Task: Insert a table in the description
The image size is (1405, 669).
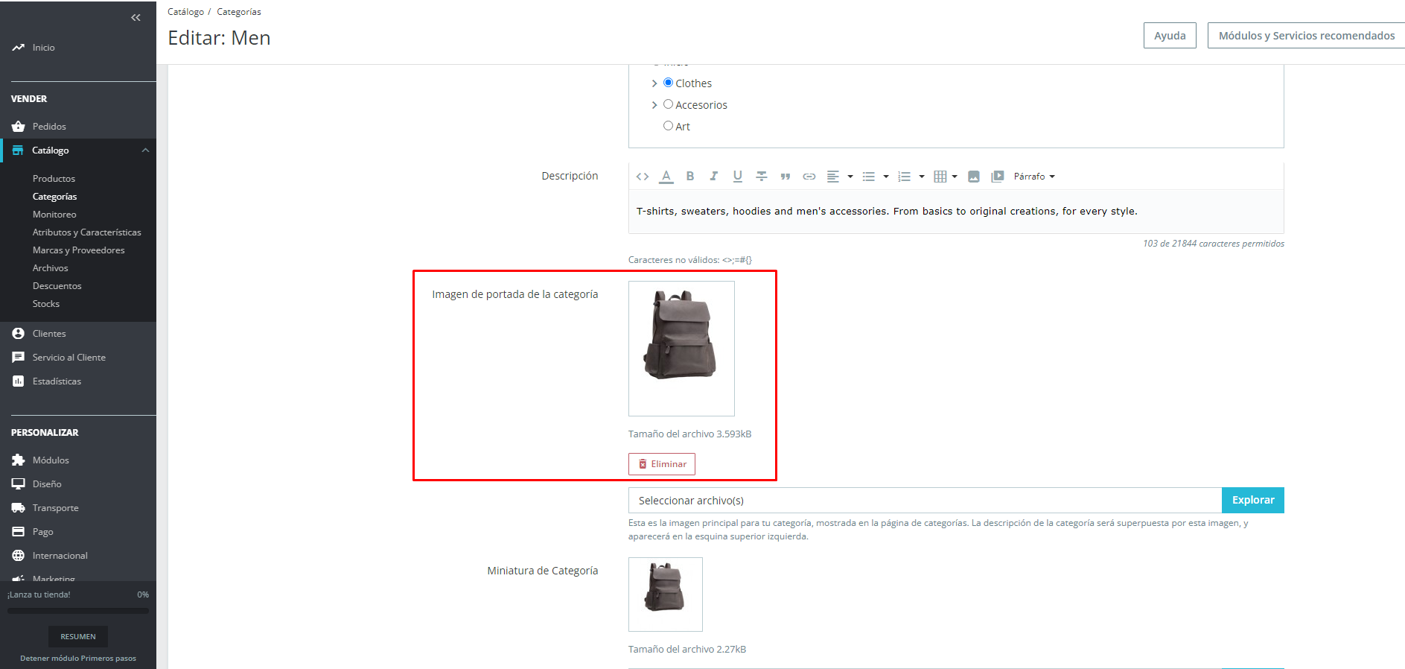Action: click(940, 177)
